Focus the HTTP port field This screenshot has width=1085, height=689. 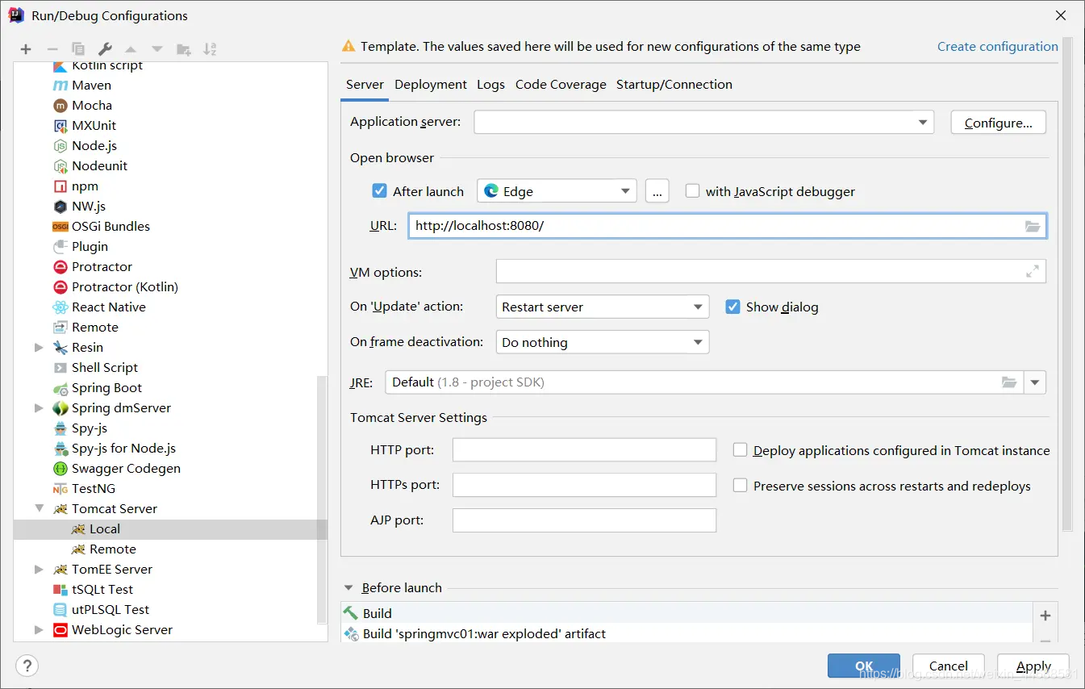584,449
